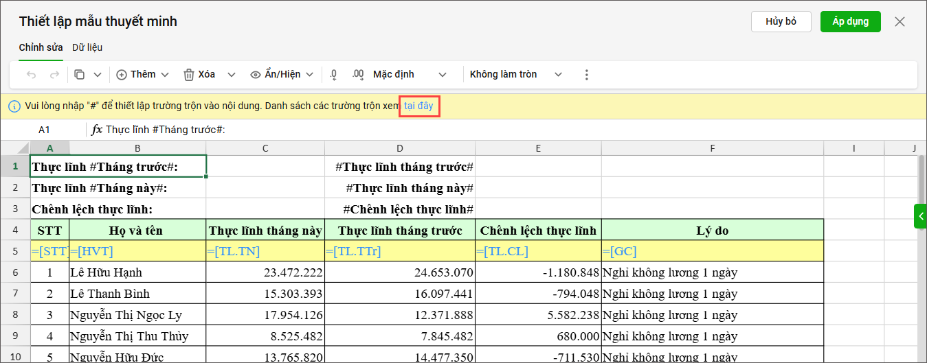Expand the arrow next to the copy icon

[x=98, y=74]
